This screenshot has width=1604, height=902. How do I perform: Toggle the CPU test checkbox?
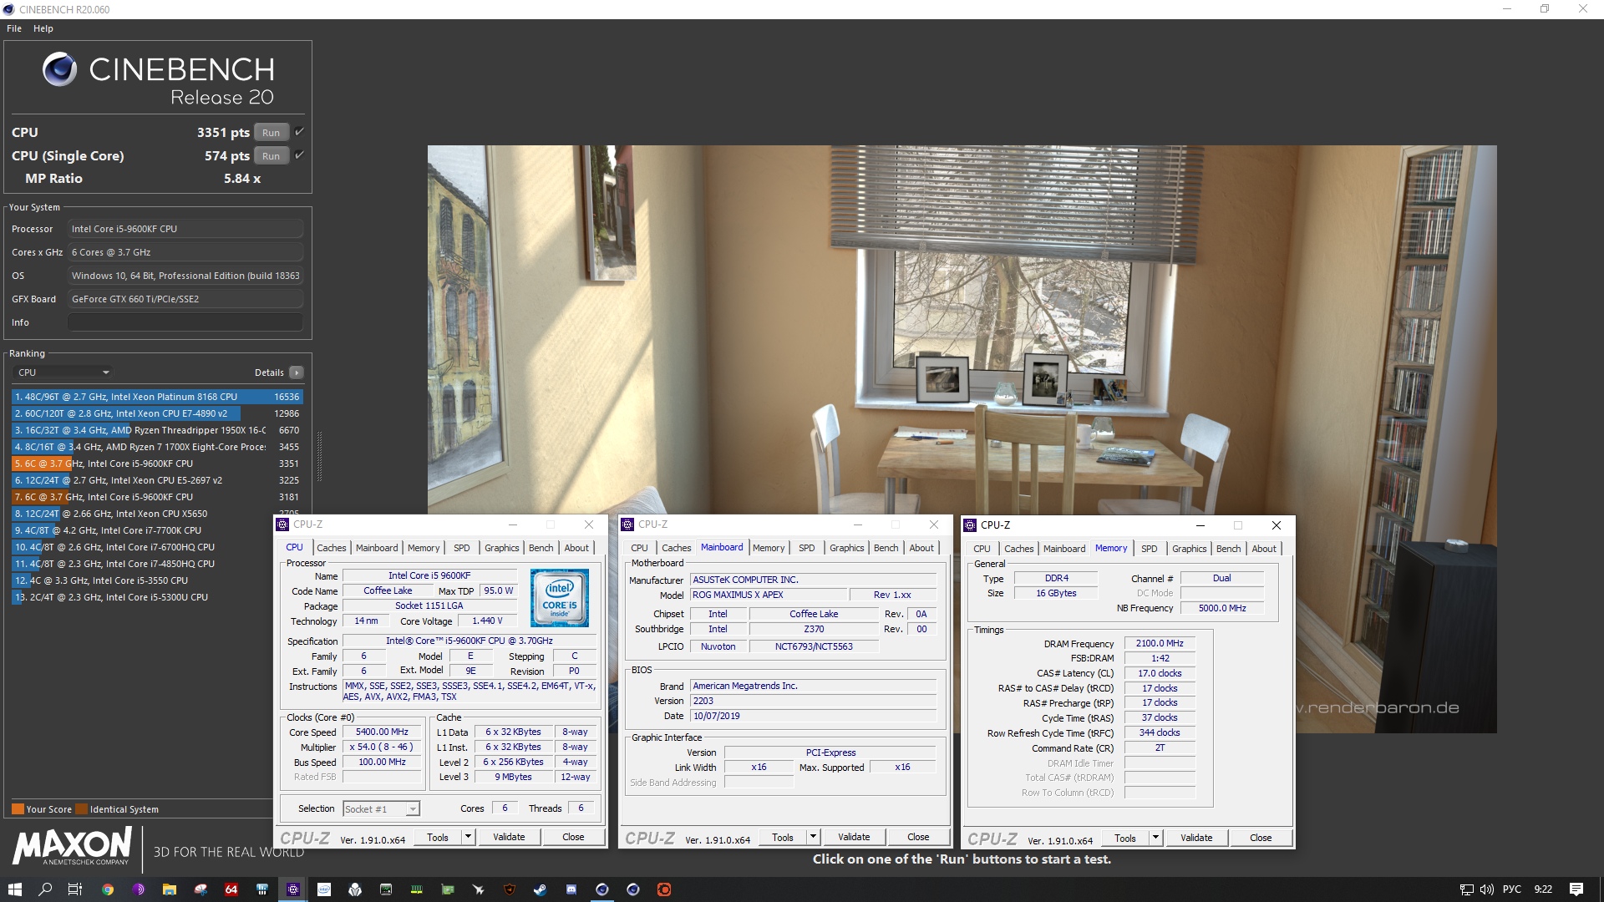[x=299, y=132]
